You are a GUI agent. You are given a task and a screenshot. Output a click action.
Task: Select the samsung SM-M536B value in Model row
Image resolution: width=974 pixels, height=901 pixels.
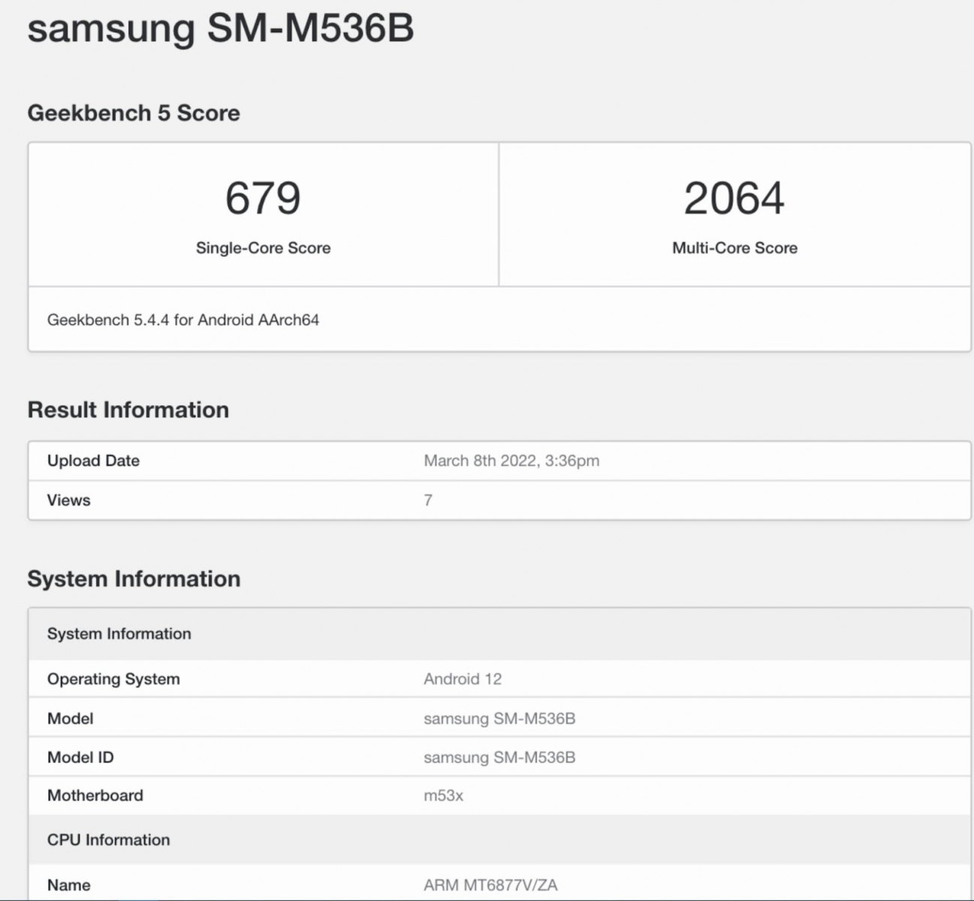(x=499, y=719)
